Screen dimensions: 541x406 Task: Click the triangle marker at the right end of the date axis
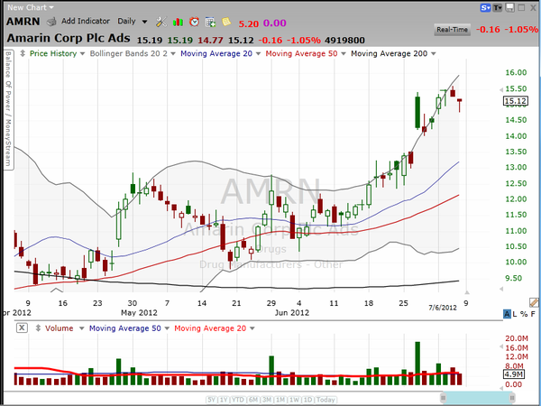pos(467,292)
